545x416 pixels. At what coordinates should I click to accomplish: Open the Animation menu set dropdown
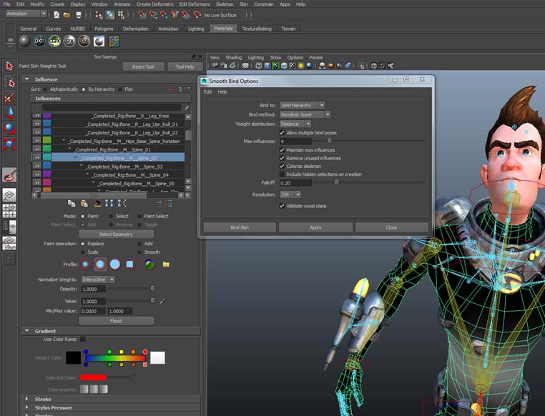26,14
